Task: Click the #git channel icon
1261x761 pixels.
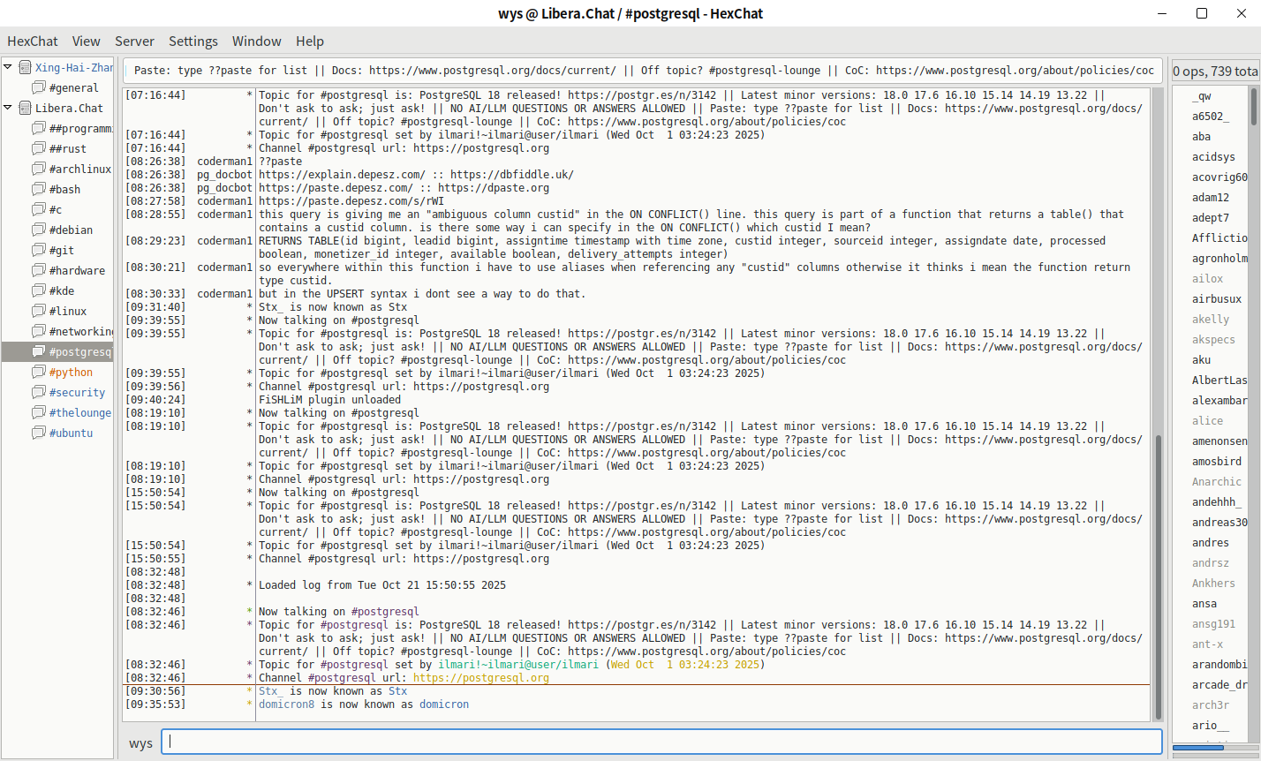Action: pos(39,250)
